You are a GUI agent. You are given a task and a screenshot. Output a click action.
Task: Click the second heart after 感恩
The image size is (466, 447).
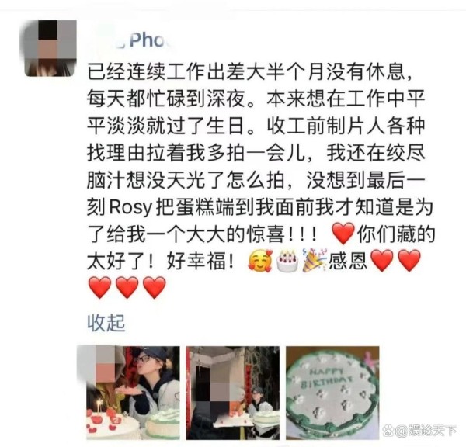click(x=409, y=261)
